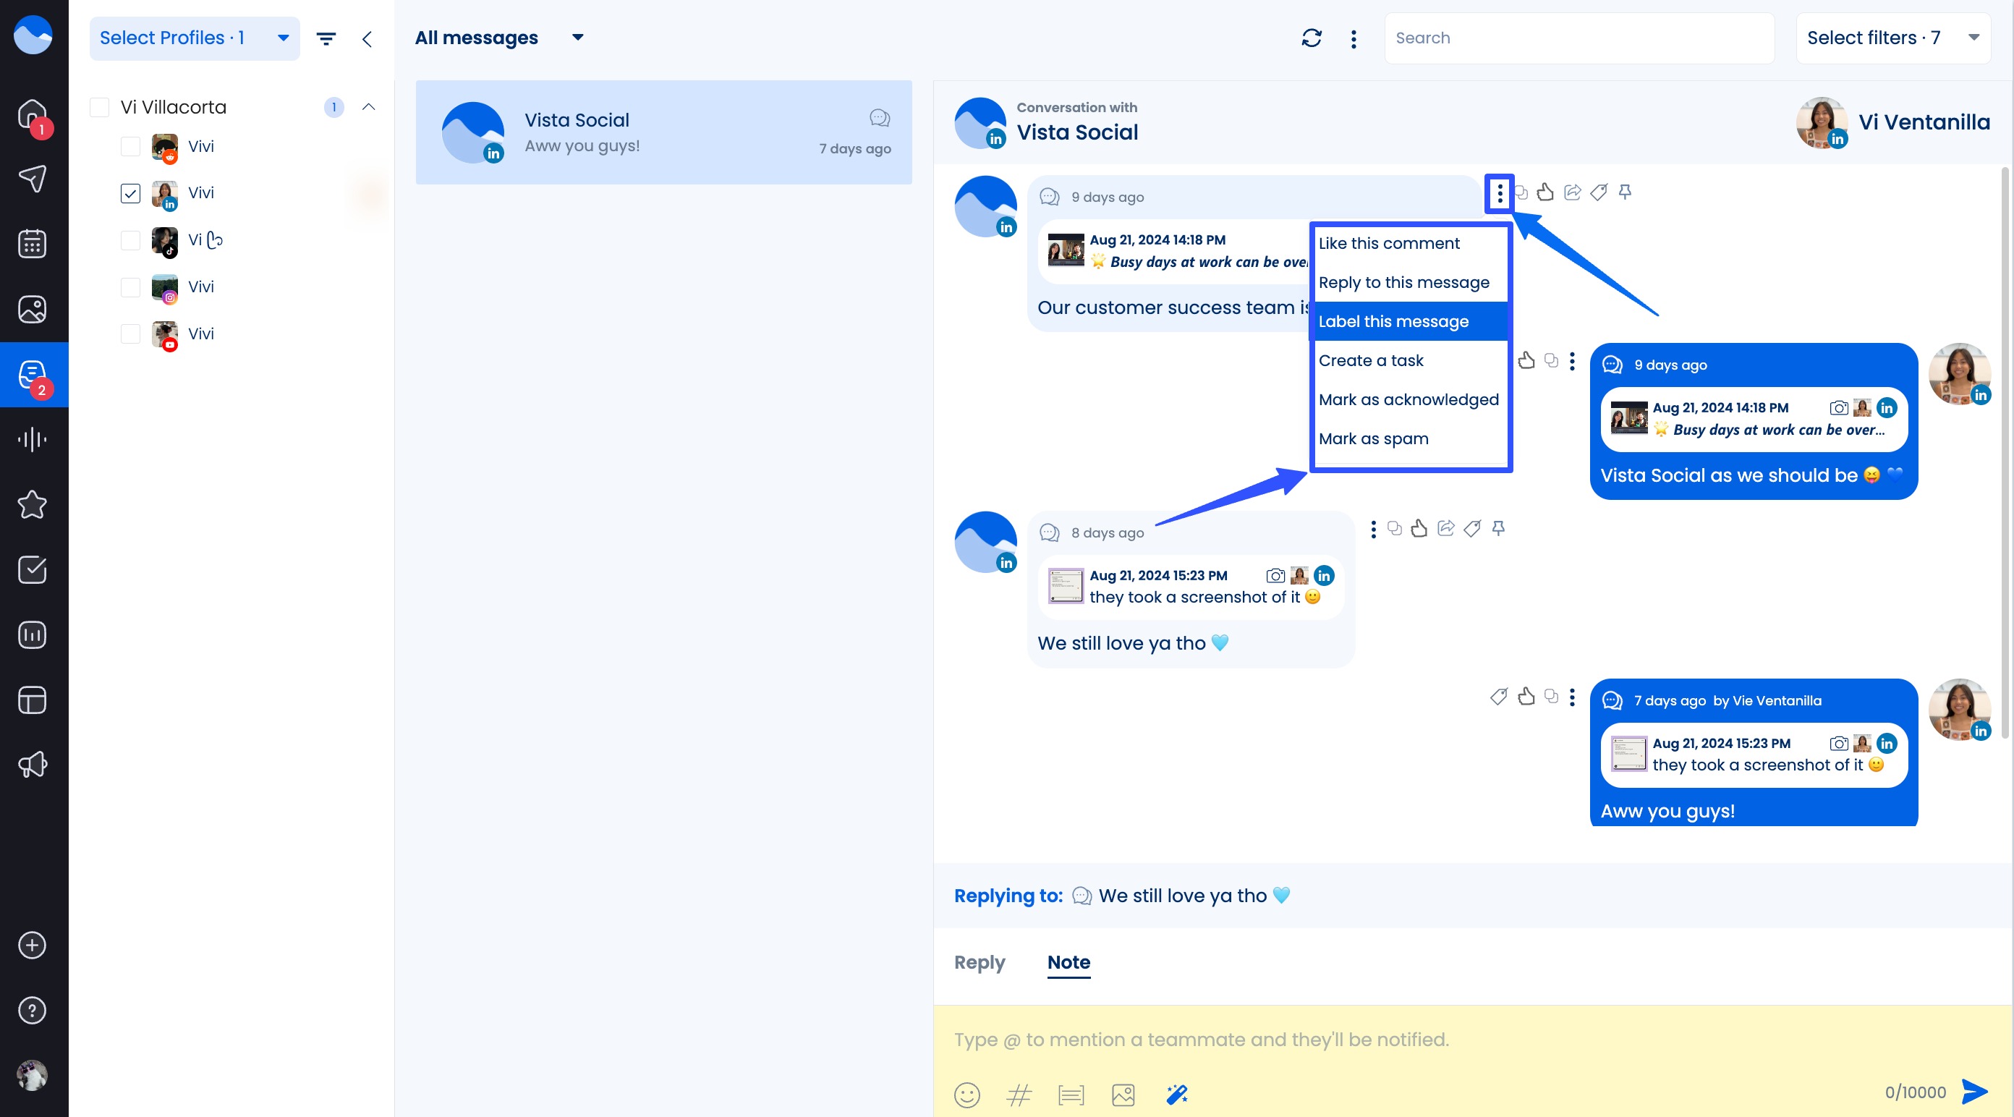
Task: Open the Select filters dropdown
Action: 1892,37
